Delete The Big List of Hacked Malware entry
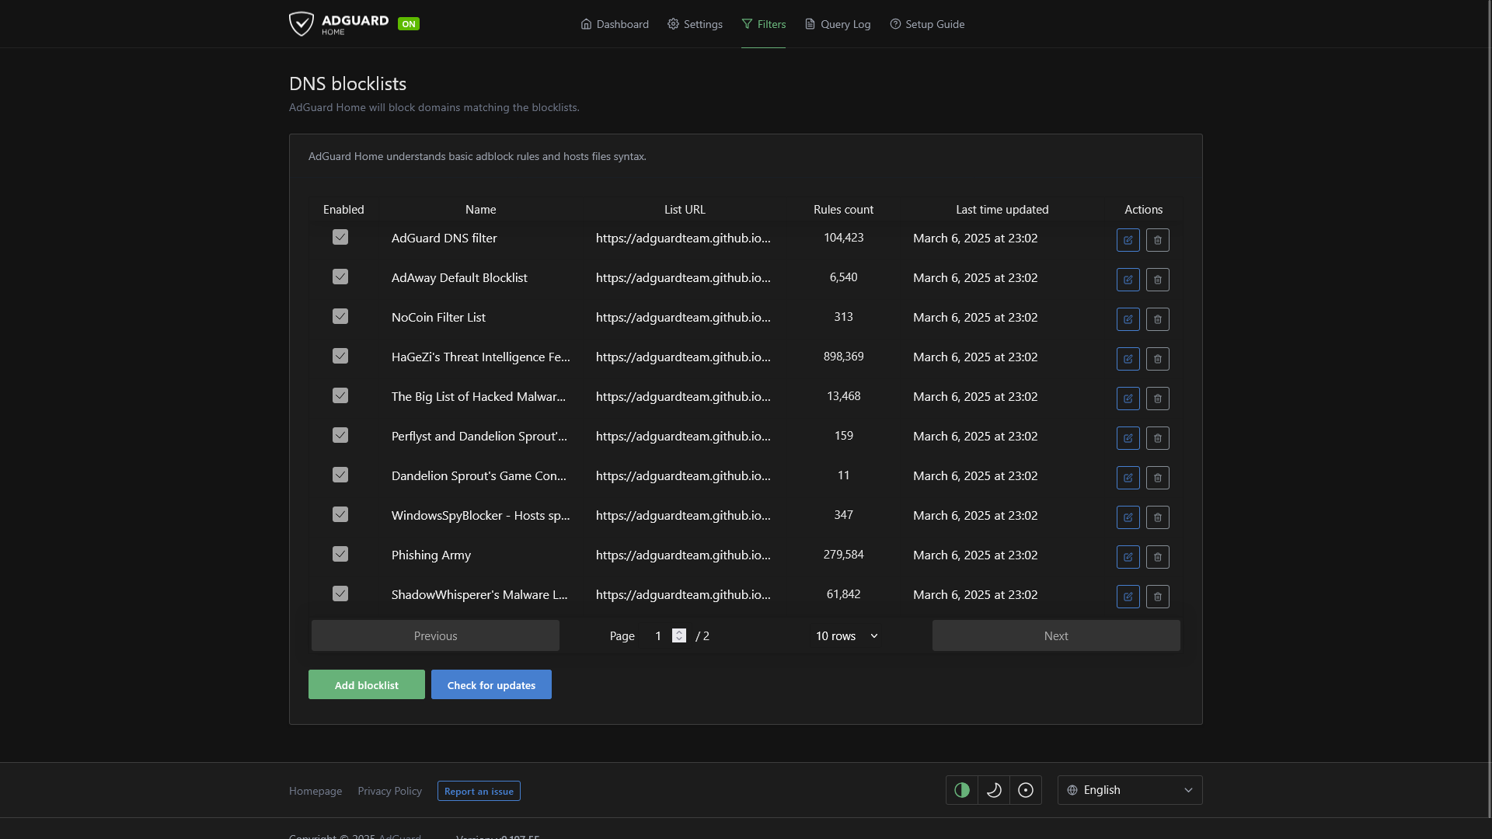 coord(1157,399)
